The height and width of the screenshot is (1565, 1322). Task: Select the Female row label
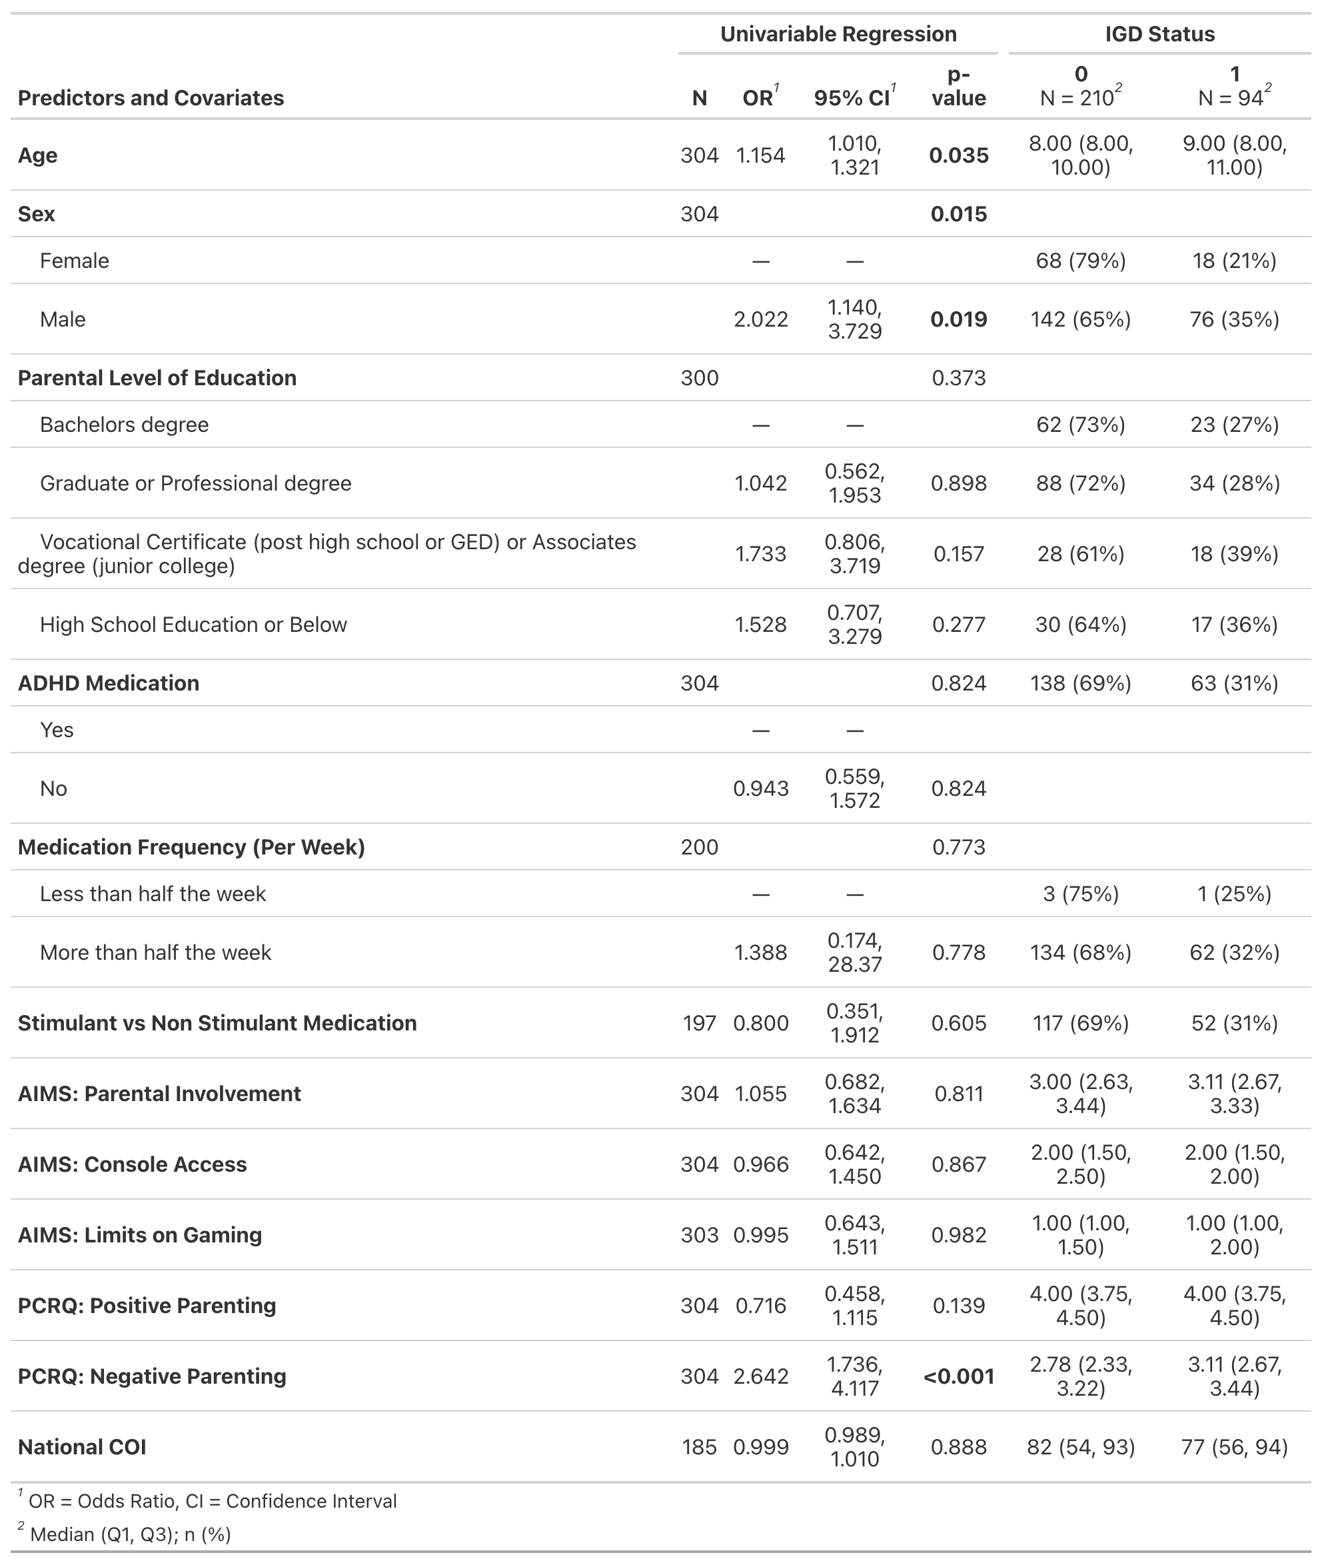74,261
